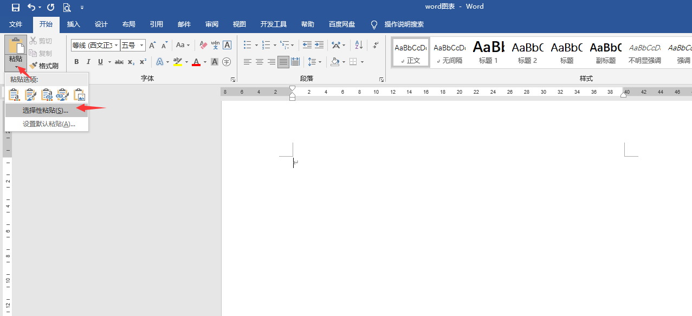Center align the paragraph
Viewport: 692px width, 316px height.
point(260,62)
